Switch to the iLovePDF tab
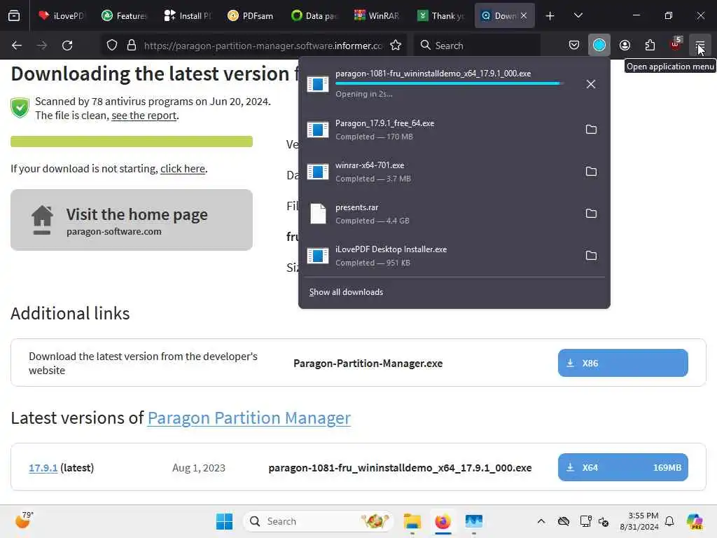The height and width of the screenshot is (538, 717). click(x=61, y=15)
